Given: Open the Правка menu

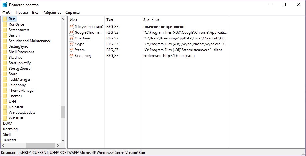Looking at the screenshot, I should click(x=22, y=13).
